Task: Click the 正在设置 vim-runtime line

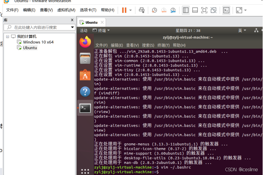Action: point(151,65)
